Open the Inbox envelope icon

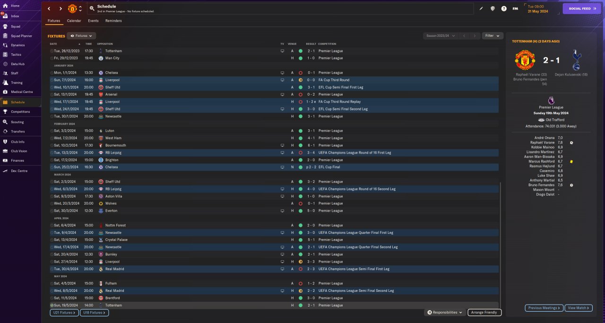[x=5, y=16]
